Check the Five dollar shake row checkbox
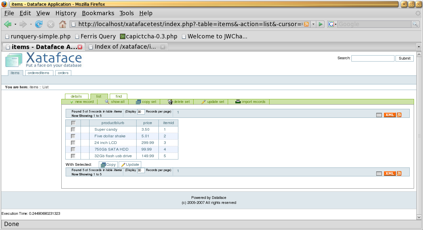This screenshot has height=230, width=423. (73, 136)
